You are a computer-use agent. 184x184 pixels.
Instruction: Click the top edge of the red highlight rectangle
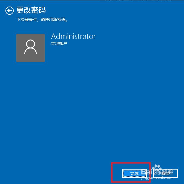pos(131,163)
